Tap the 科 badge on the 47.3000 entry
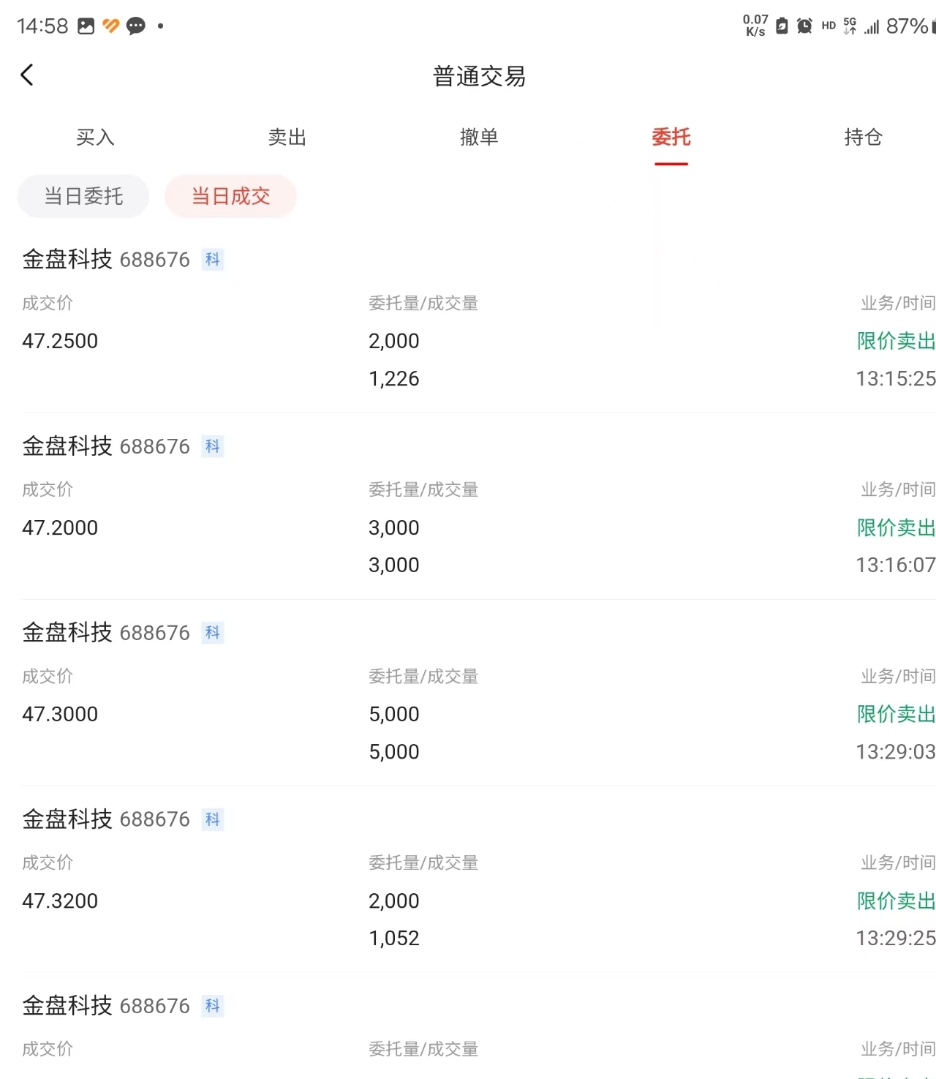 point(213,633)
